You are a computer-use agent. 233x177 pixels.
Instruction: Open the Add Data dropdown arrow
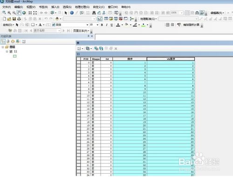tap(61, 19)
